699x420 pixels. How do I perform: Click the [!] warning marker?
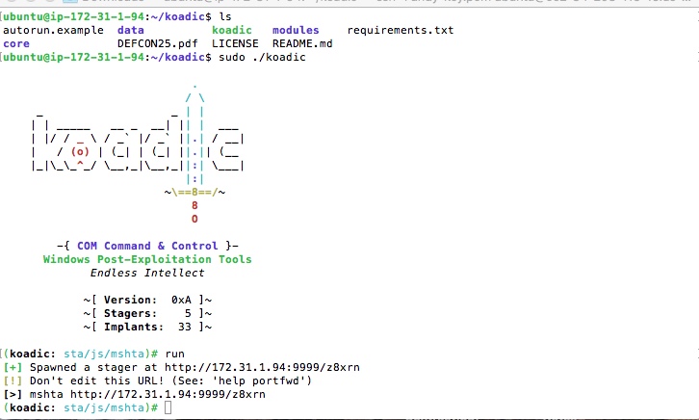13,381
